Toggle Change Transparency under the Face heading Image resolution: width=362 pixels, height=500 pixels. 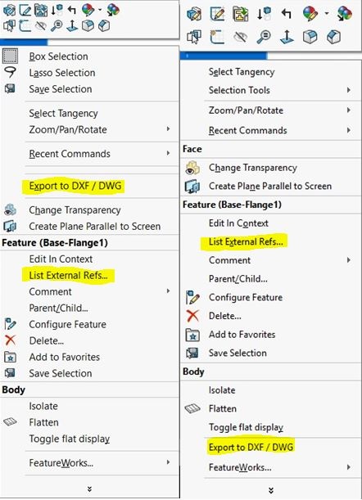tap(253, 168)
